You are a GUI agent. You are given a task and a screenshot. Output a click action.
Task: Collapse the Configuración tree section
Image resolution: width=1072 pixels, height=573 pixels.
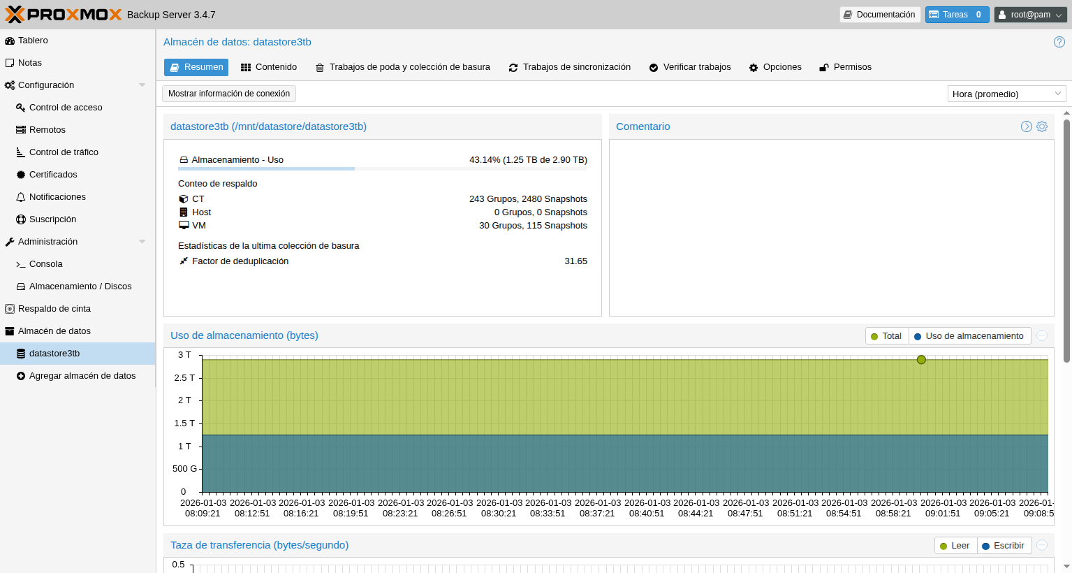pos(142,85)
